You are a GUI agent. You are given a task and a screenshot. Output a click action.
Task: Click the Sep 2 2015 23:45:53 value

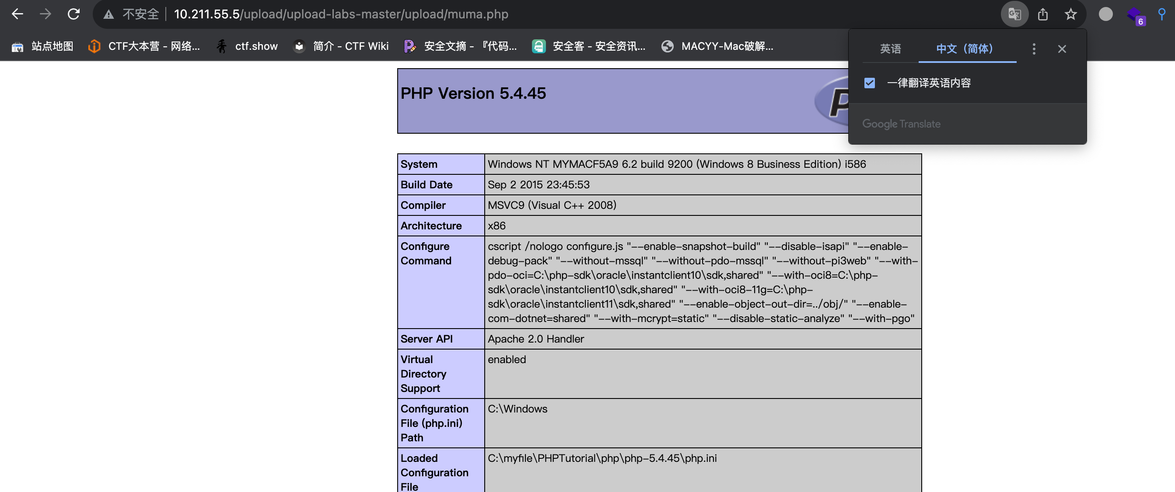[x=538, y=184]
